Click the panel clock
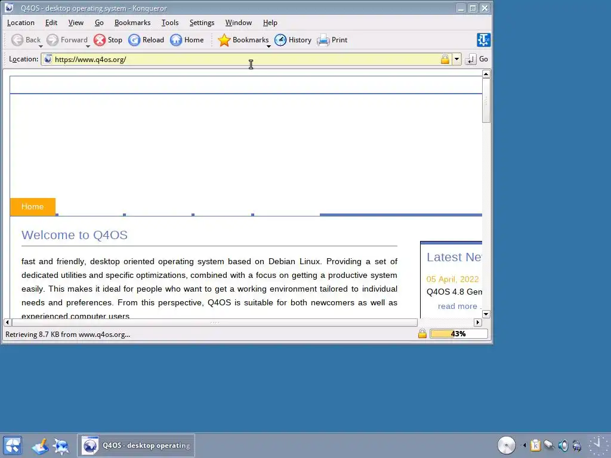The image size is (611, 458). point(598,445)
